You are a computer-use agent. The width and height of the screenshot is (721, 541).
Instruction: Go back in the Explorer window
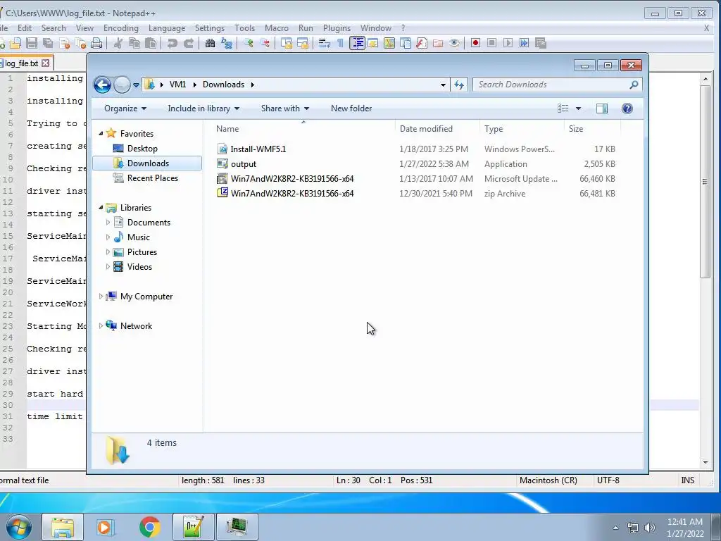click(x=102, y=85)
